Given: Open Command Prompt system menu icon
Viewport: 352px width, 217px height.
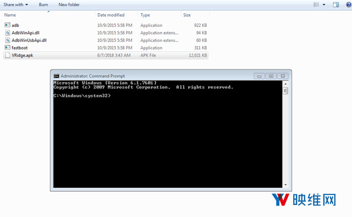Looking at the screenshot, I should point(56,76).
